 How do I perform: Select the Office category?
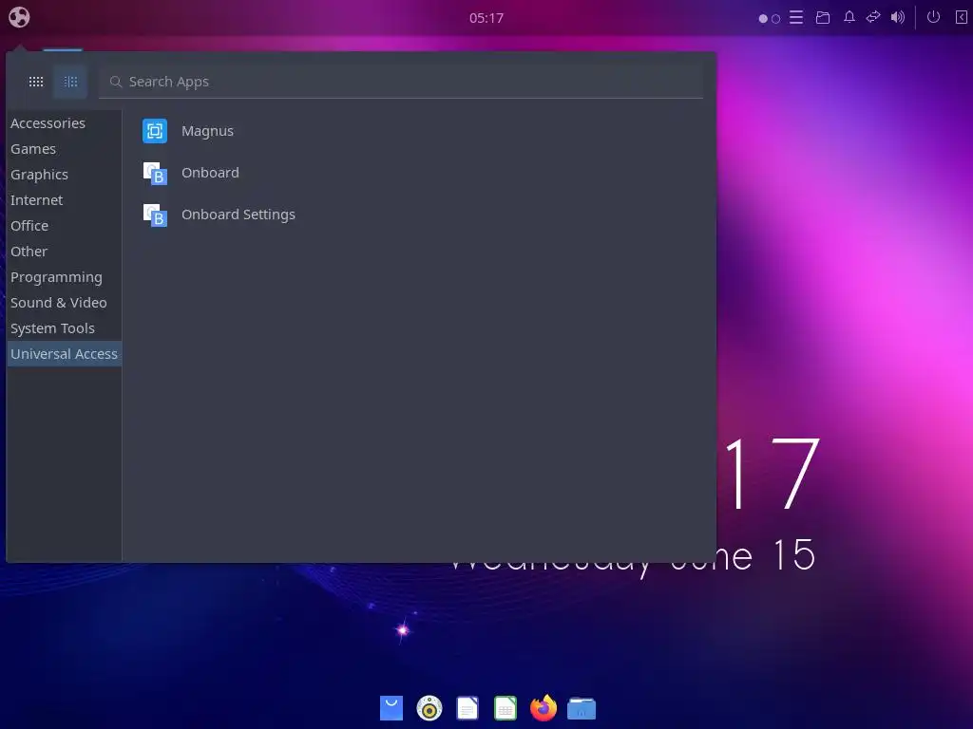[64, 226]
